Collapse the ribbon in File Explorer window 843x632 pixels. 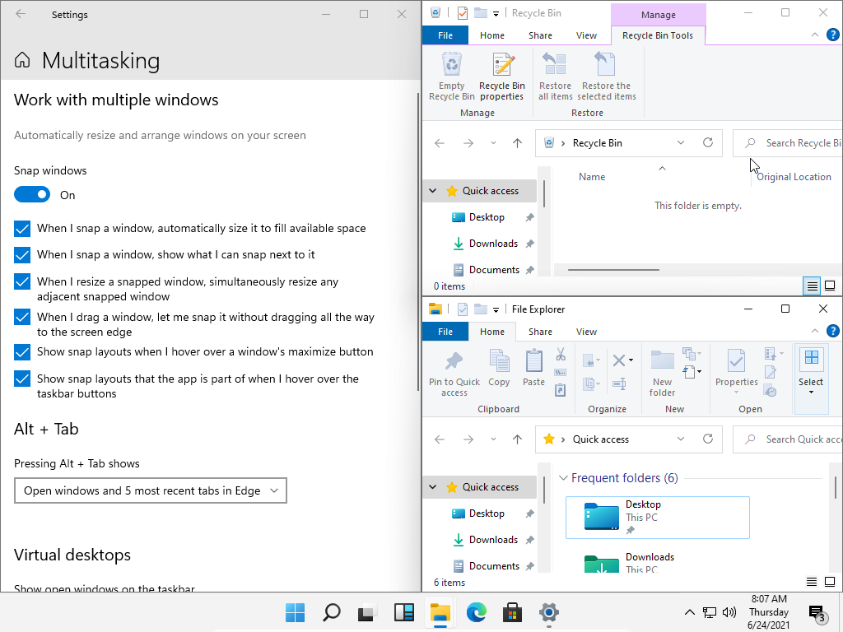tap(814, 331)
